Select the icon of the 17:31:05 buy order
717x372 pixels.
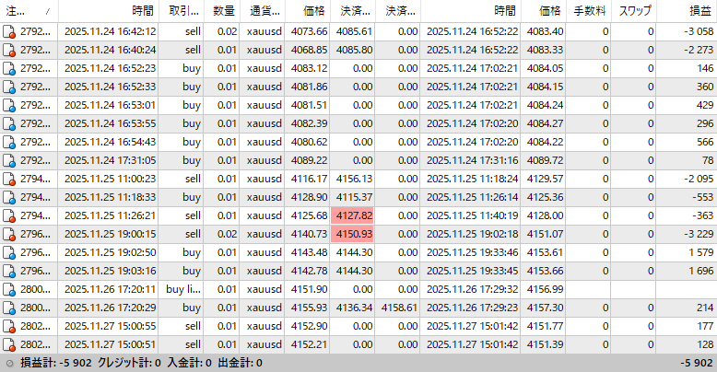(x=10, y=160)
